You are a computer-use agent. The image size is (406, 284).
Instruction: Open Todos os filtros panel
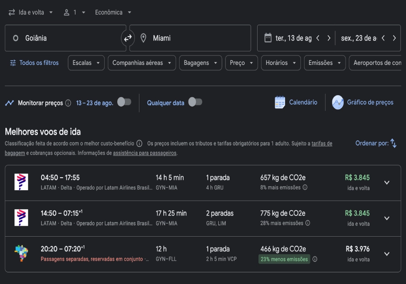click(34, 63)
